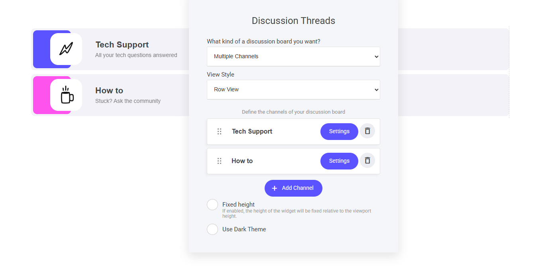The height and width of the screenshot is (270, 546).
Task: Grab the How to drag handle
Action: [219, 161]
